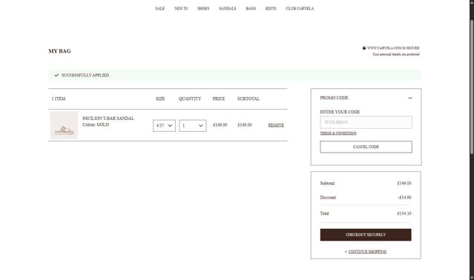Change the quantity dropdown
This screenshot has height=280, width=474.
193,125
